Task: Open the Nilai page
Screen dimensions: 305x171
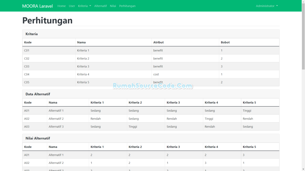Action: [113, 6]
